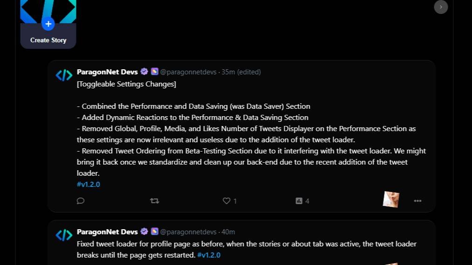Click the verified badge on the 40m tweet
The width and height of the screenshot is (472, 265).
point(144,232)
